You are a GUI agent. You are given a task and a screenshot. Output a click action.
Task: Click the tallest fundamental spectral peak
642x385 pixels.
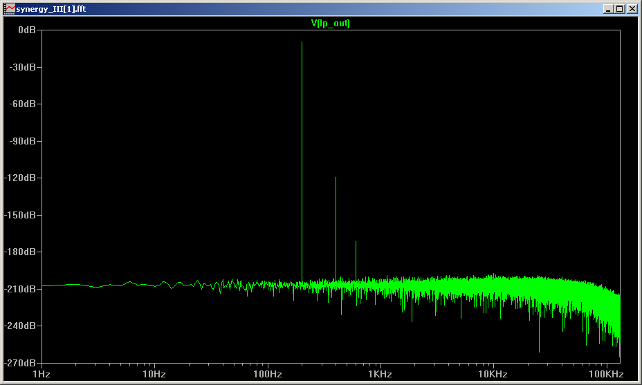[x=302, y=162]
